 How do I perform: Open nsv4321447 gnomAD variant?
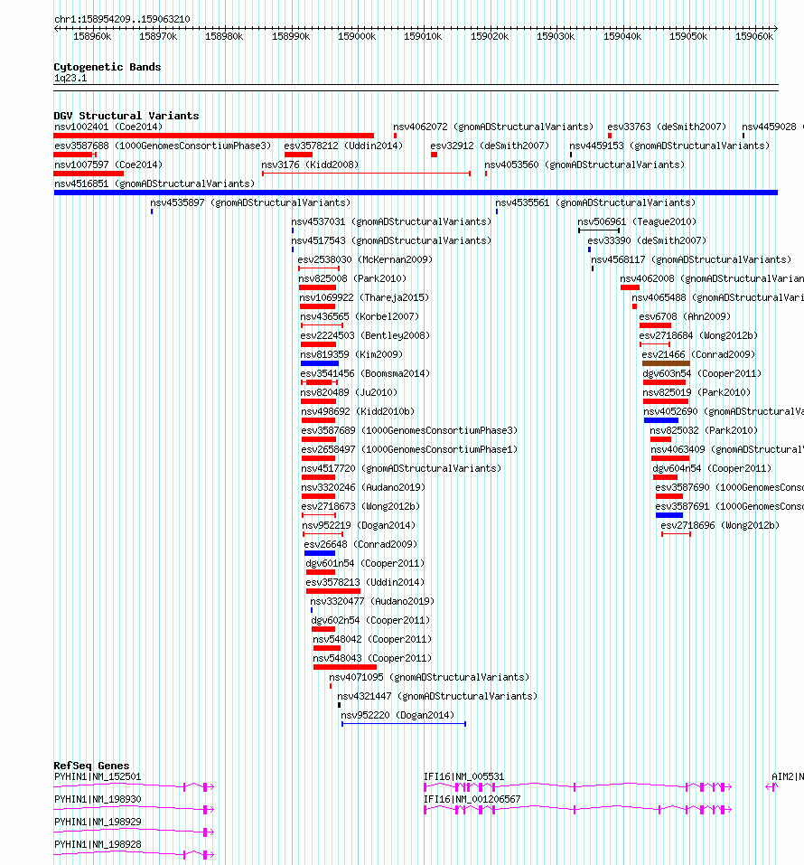(437, 696)
